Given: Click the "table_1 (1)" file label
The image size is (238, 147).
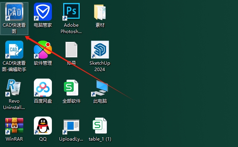Looking at the screenshot, I should click(x=100, y=139).
